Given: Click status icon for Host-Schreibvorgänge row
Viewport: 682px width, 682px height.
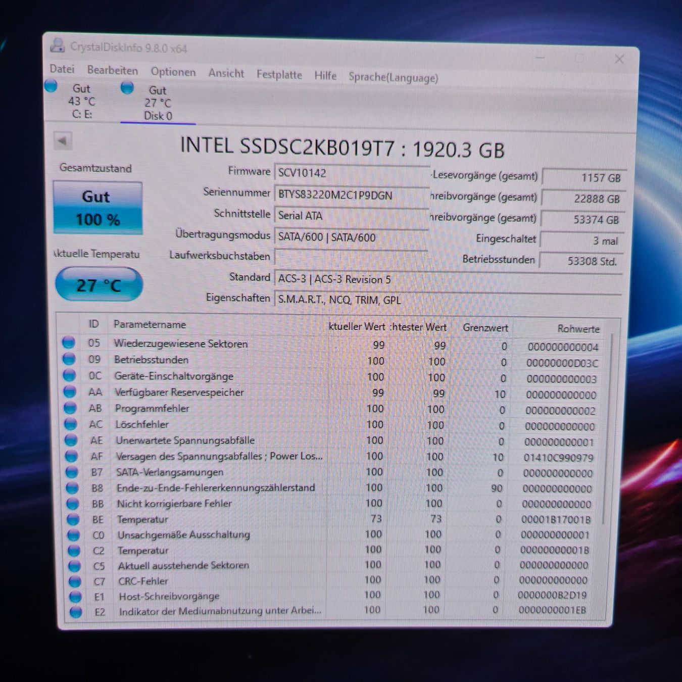Looking at the screenshot, I should tap(75, 596).
